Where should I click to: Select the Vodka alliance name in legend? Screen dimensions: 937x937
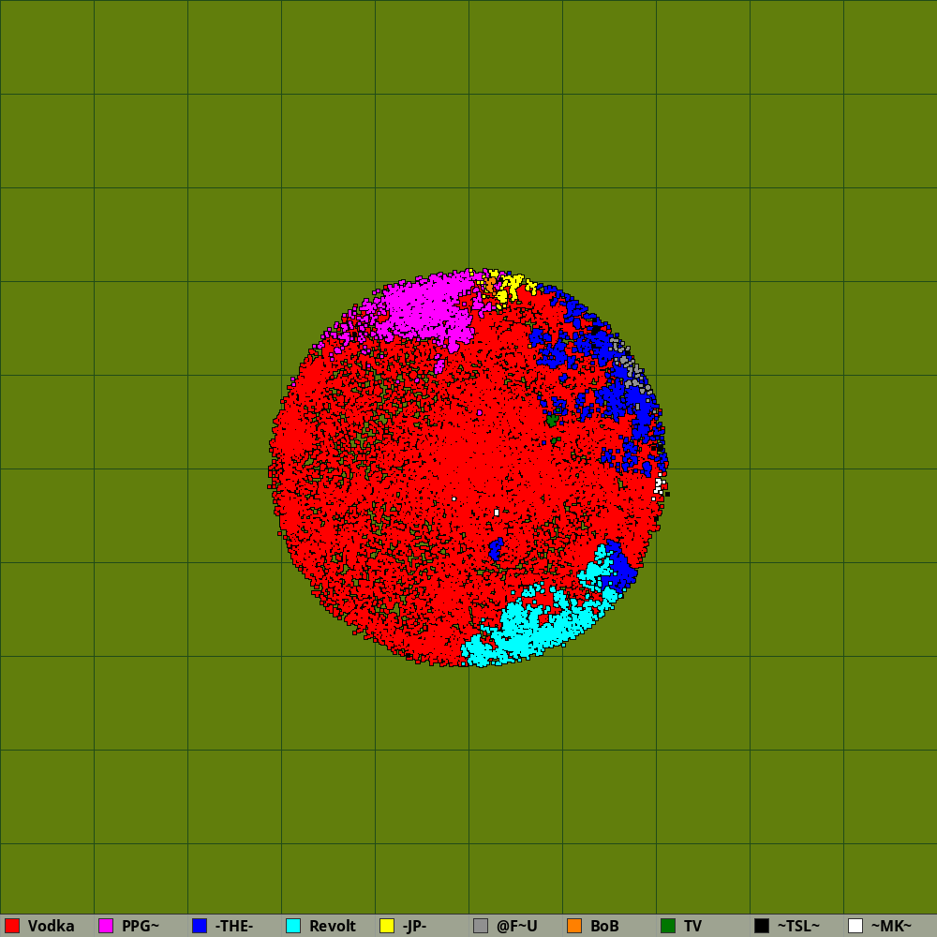click(x=51, y=926)
